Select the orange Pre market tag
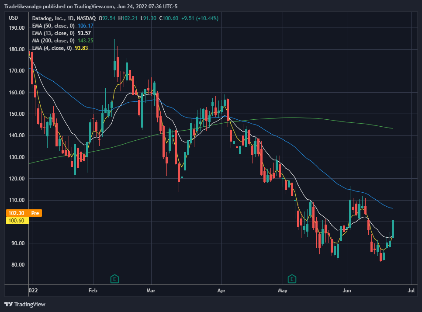Screen dimensions: 422x312 pyautogui.click(x=35, y=213)
